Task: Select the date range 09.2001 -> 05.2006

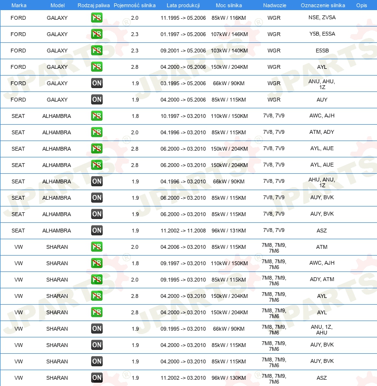Action: (183, 51)
